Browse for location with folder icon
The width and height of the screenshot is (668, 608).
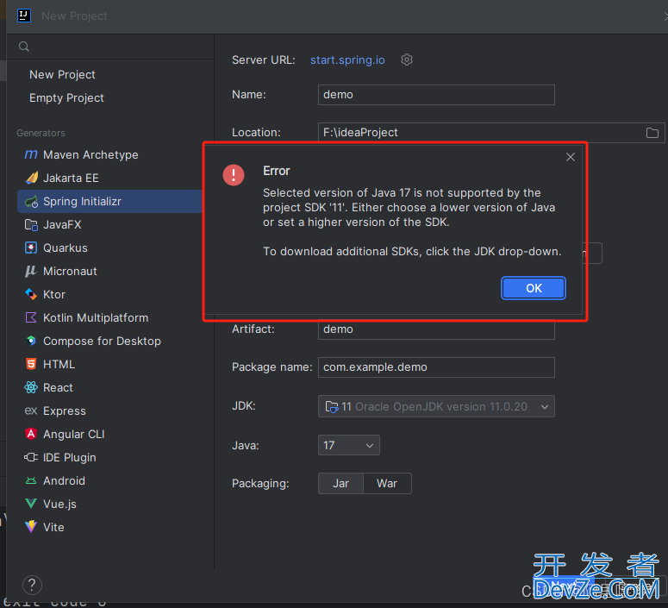[x=652, y=133]
